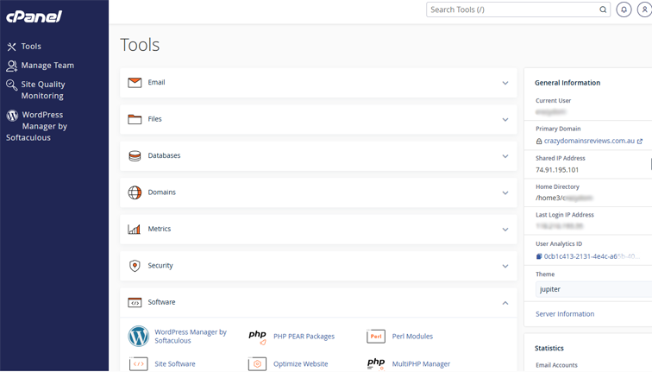
Task: Click the Site Quality Monitoring magnifier icon
Action: tap(12, 85)
